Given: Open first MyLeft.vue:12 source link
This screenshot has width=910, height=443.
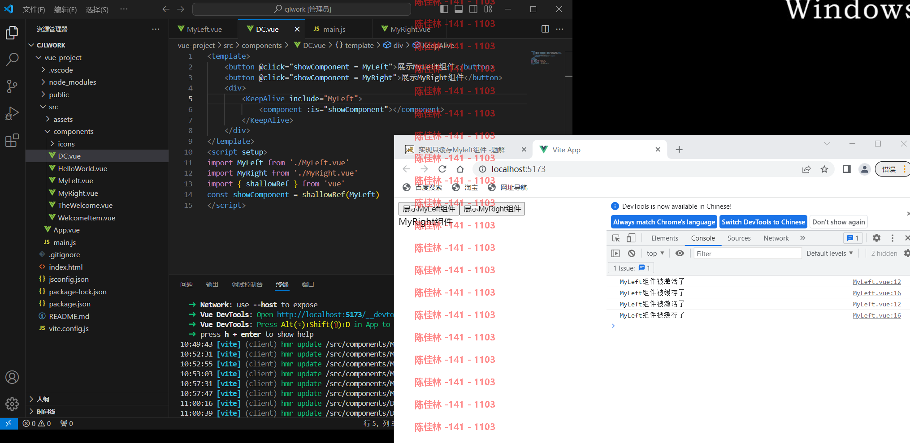Looking at the screenshot, I should pos(877,282).
